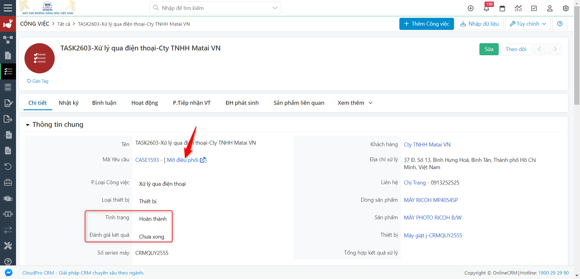This screenshot has height=279, width=580.
Task: Open MÁY RICOH MP4054SP product line link
Action: coord(431,200)
